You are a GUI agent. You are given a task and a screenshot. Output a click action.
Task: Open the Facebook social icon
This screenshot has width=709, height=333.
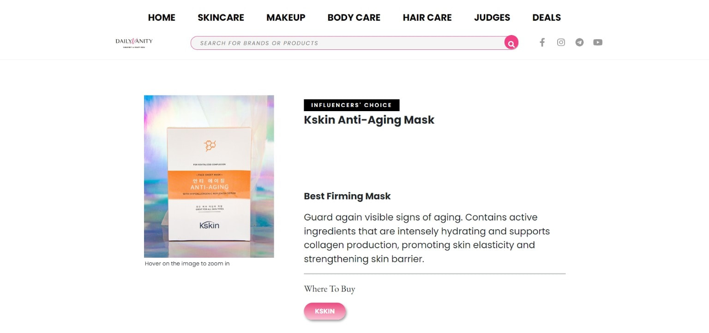point(542,42)
